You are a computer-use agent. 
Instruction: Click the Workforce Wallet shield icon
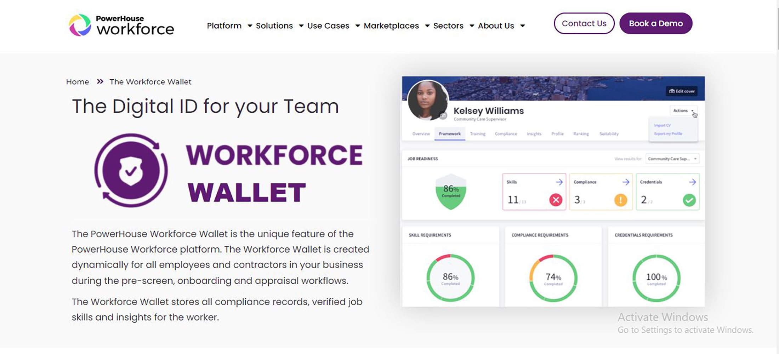point(131,170)
